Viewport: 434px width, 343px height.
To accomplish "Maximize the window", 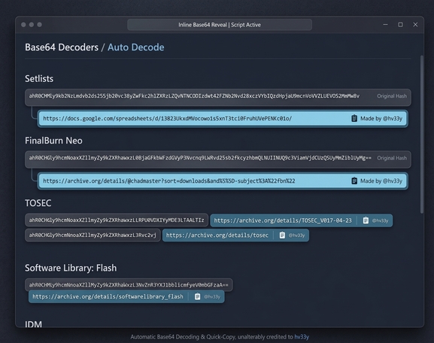I will click(400, 25).
